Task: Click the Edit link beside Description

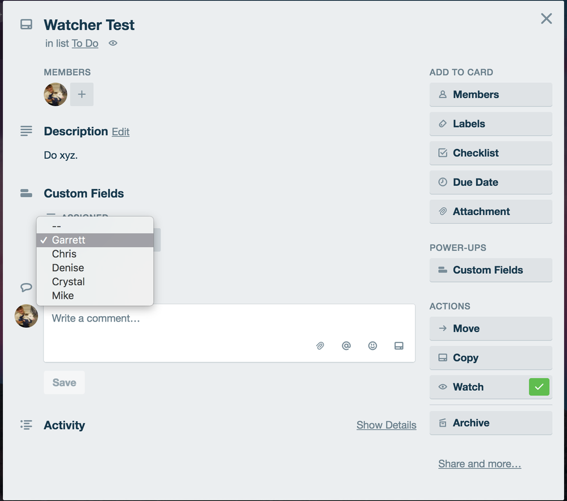Action: [120, 132]
